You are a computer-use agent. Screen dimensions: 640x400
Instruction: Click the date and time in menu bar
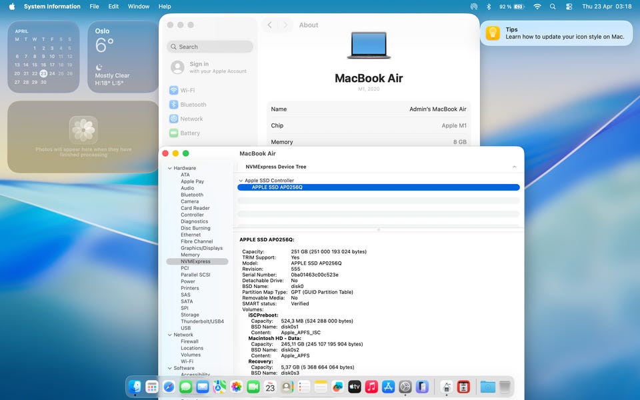[607, 7]
